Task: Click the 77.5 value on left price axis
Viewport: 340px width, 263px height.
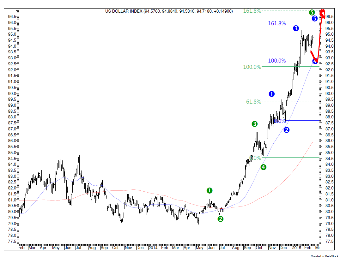Action: tap(12, 241)
